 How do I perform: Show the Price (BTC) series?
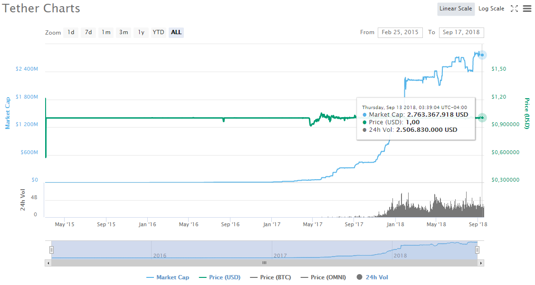point(270,277)
